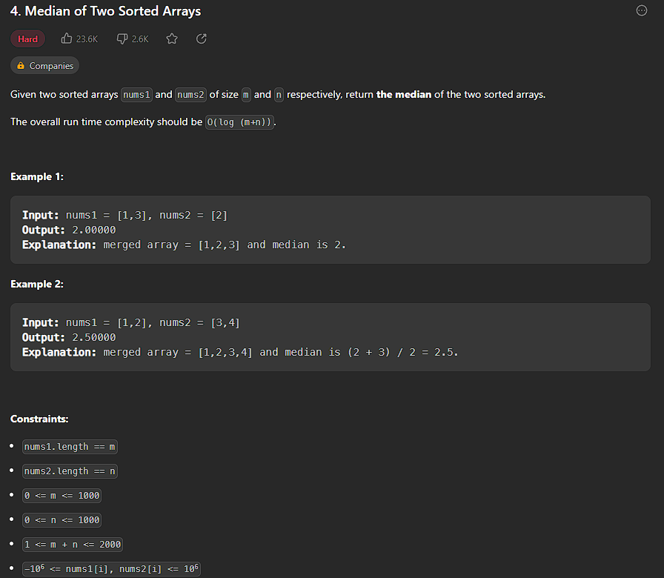Click the lock icon on the Companies tag
This screenshot has height=578, width=664.
[x=20, y=65]
